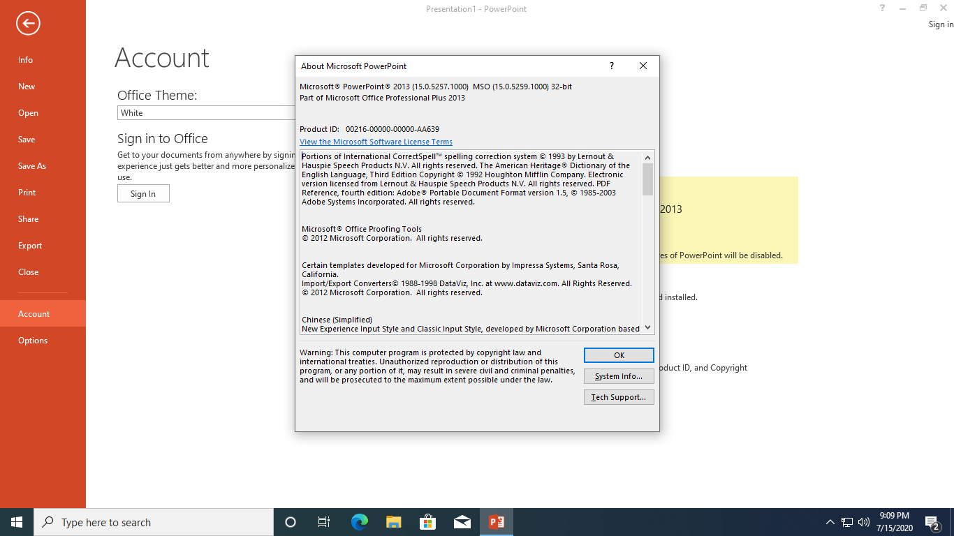Click the network icon in system tray
Viewport: 954px width, 536px height.
(846, 522)
